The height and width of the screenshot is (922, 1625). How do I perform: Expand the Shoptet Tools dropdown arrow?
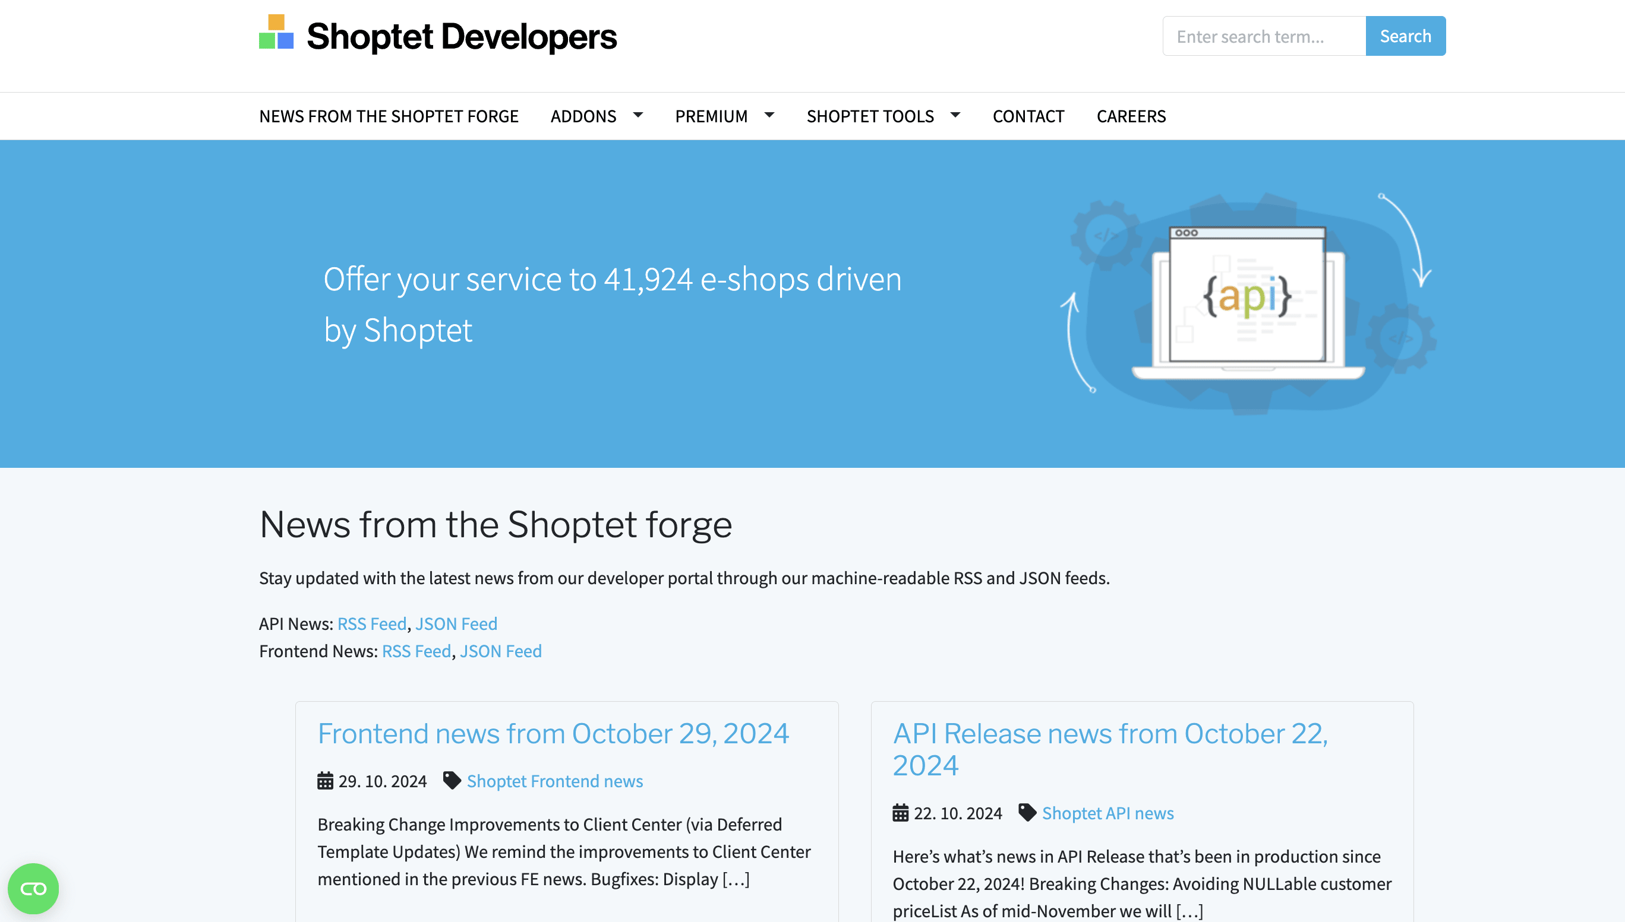955,115
